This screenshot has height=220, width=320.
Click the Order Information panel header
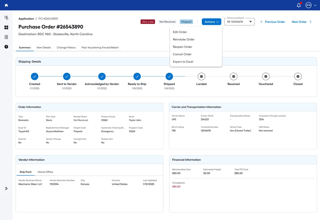click(x=89, y=107)
